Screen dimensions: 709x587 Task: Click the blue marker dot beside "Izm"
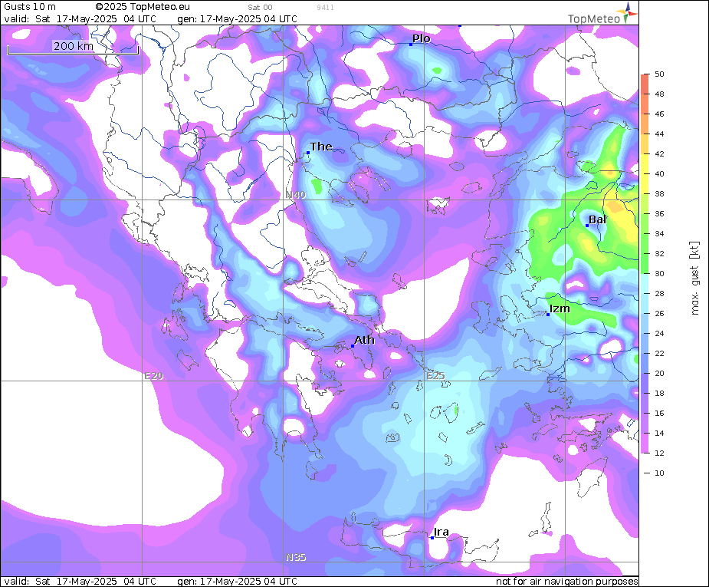pyautogui.click(x=548, y=315)
